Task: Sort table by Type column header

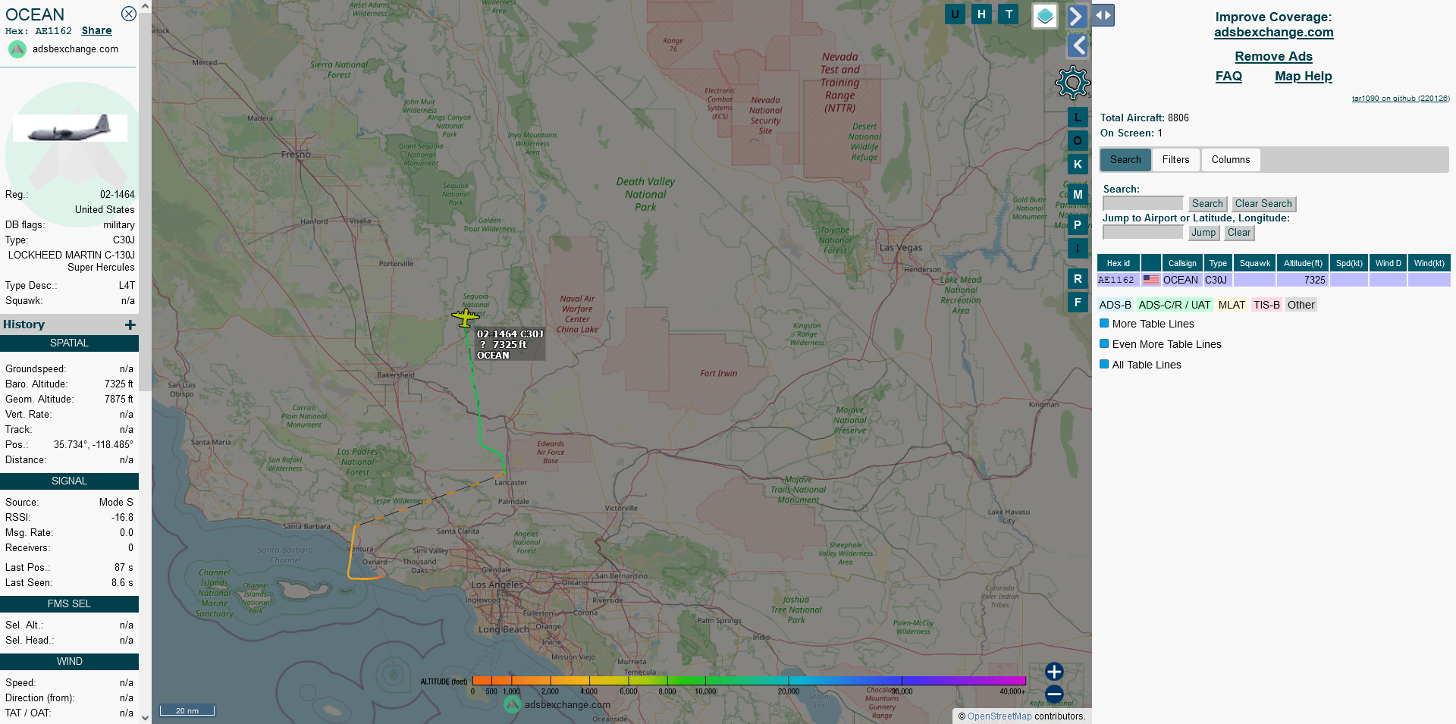Action: click(1218, 263)
